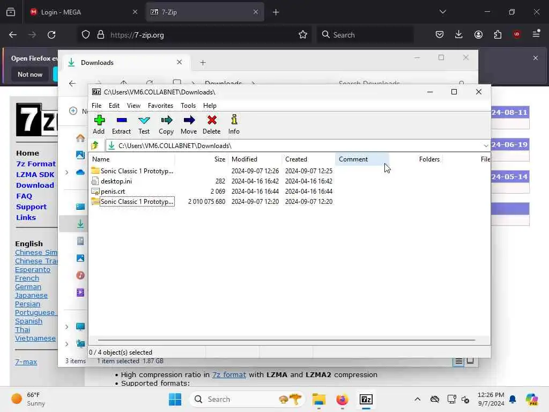Screen dimensions: 549x412
Task: Open the Tools menu in 7-Zip
Action: tap(188, 106)
